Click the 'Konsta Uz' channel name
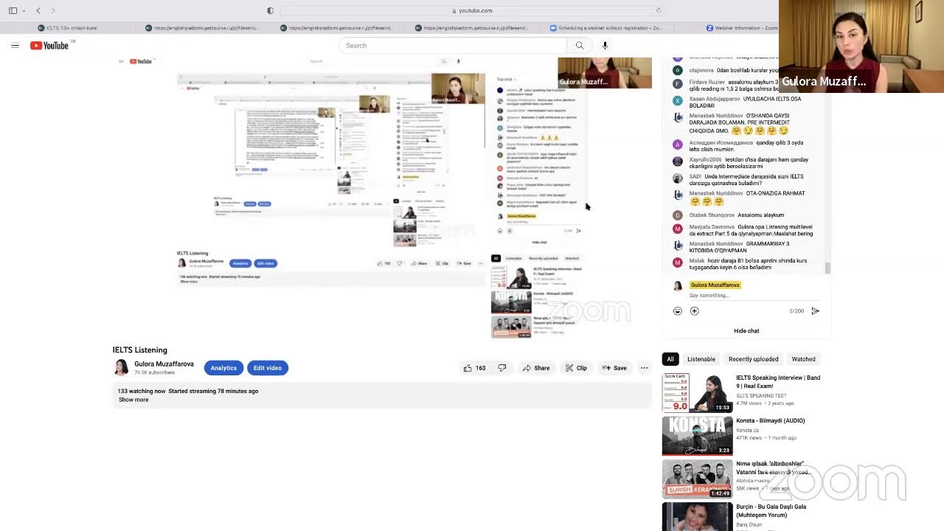The width and height of the screenshot is (944, 531). click(747, 430)
